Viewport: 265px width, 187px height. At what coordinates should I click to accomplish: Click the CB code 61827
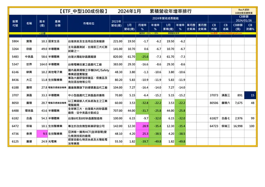[214, 118]
